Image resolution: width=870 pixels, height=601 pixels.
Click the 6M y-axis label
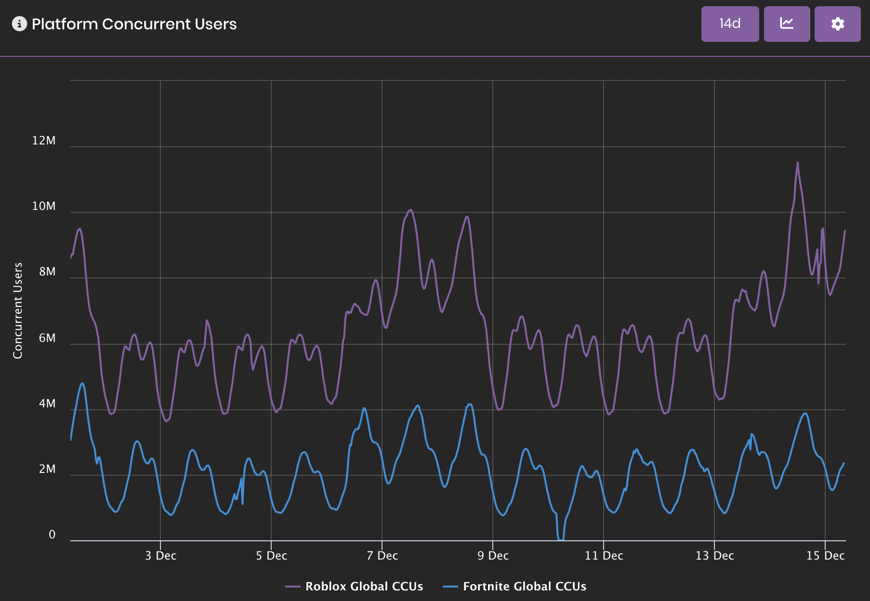[47, 338]
